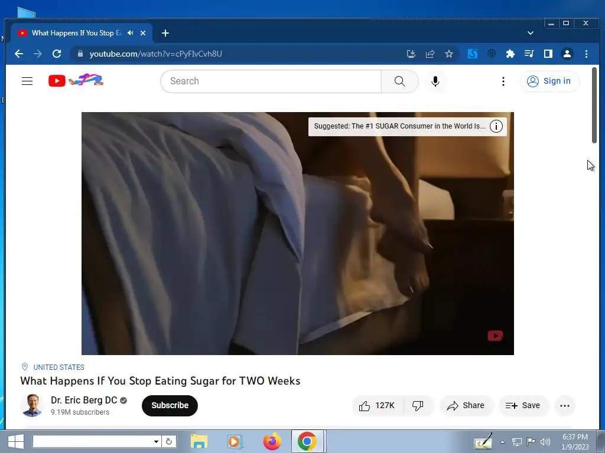Open the volume speaker tray icon
The image size is (605, 453).
[545, 442]
